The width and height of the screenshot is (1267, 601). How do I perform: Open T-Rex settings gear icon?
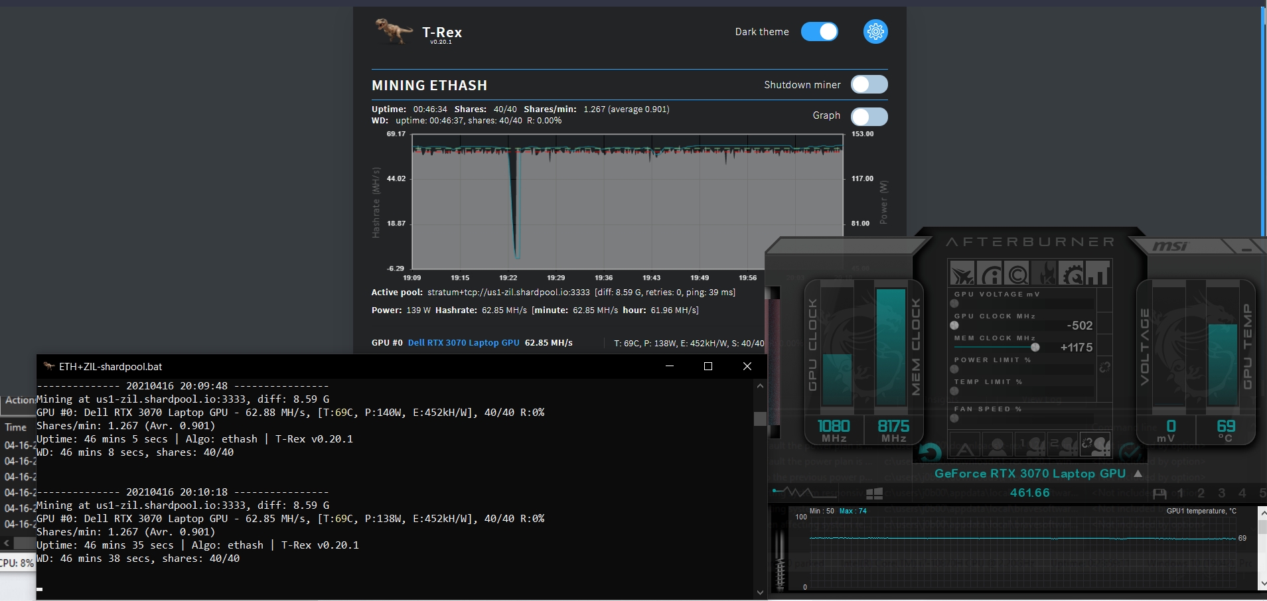point(875,31)
